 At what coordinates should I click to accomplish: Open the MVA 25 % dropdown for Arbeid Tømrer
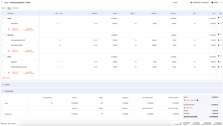194,23
